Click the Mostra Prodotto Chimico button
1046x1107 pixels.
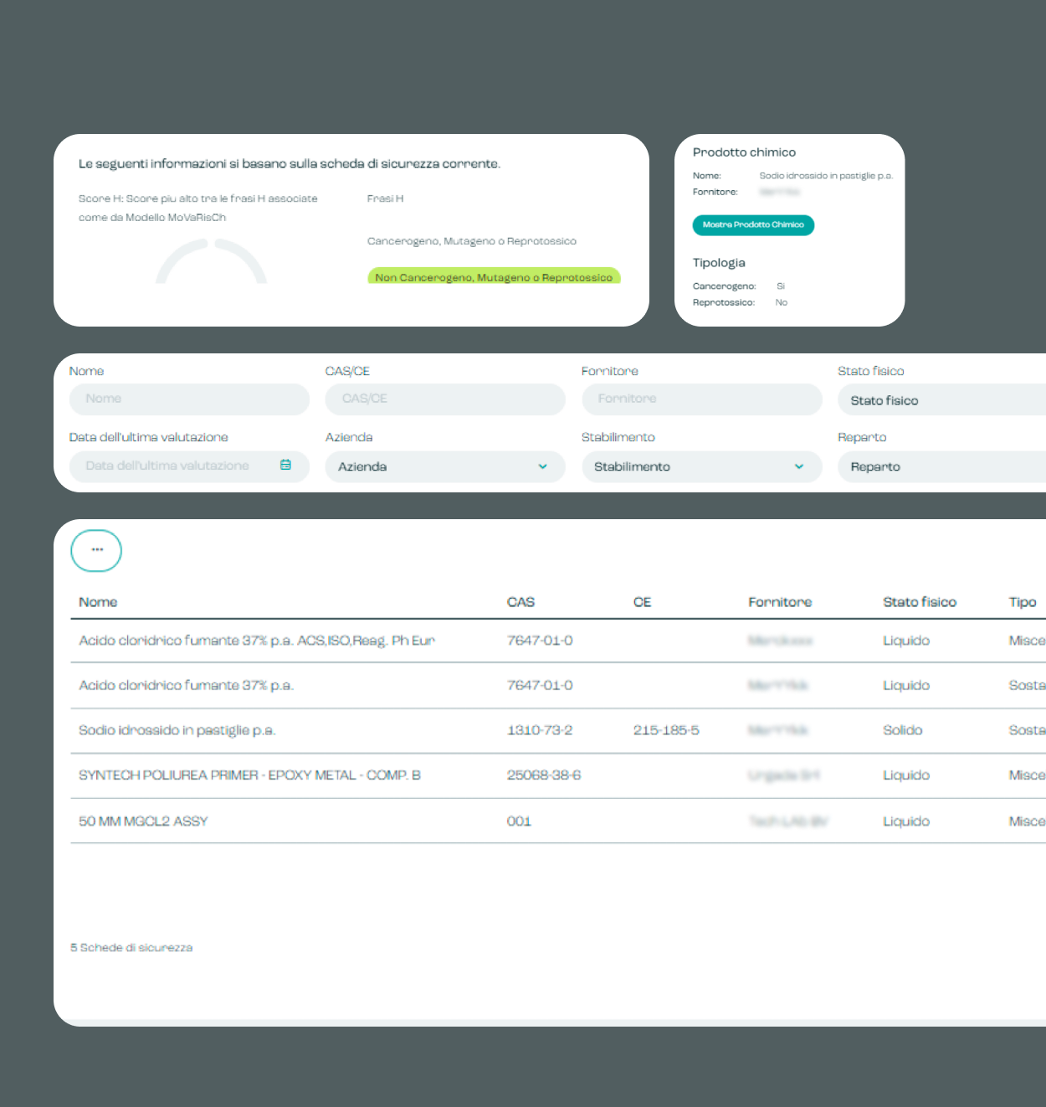tap(753, 225)
